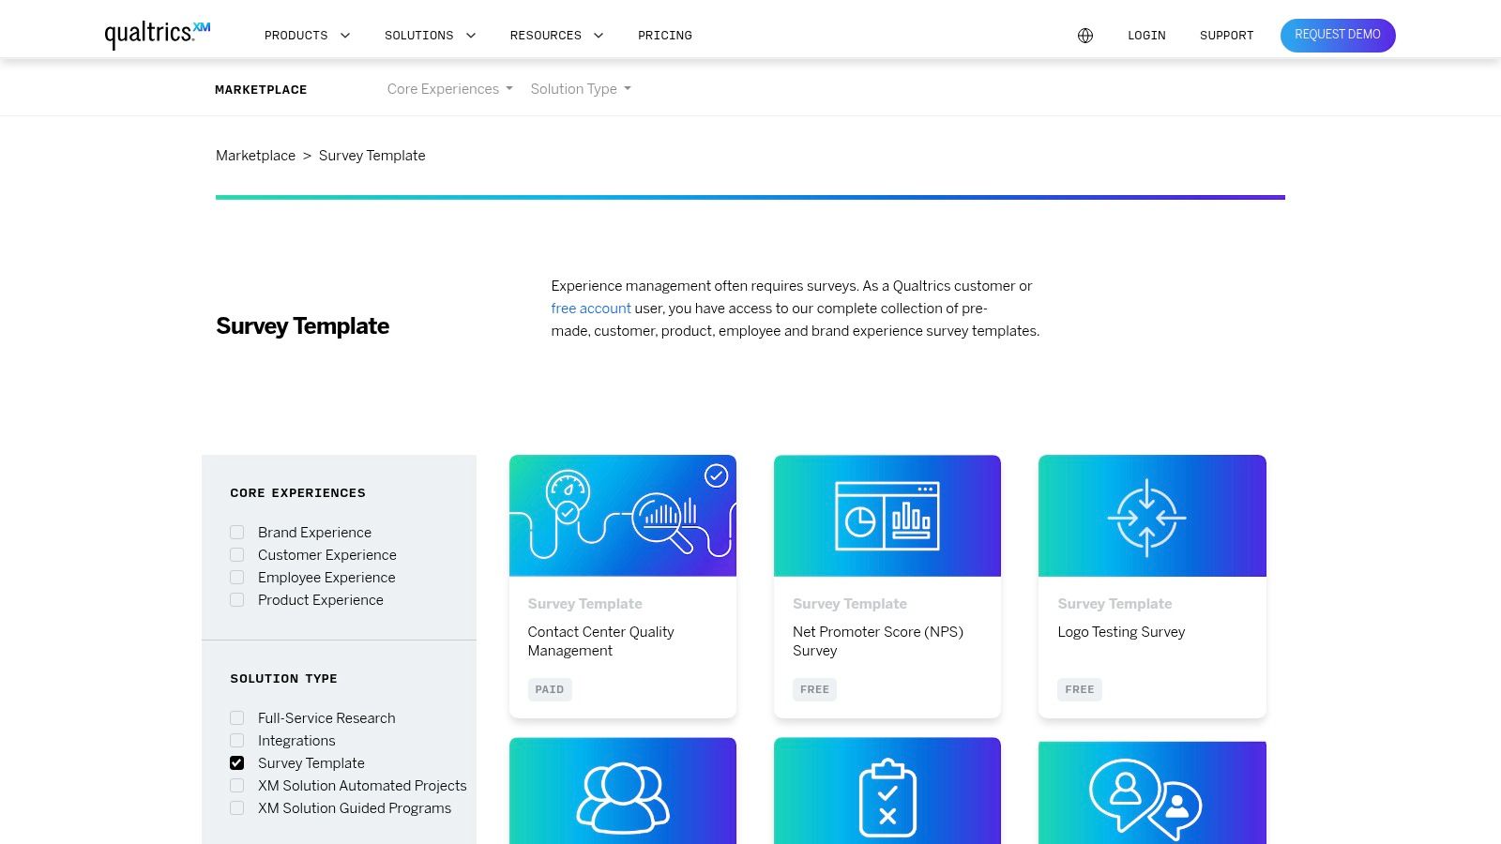Go to the Pricing page
Image resolution: width=1501 pixels, height=844 pixels.
click(665, 36)
